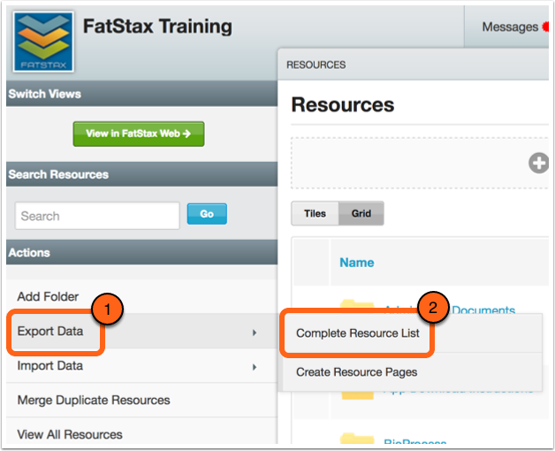This screenshot has width=555, height=451.
Task: Click the Resources page heading
Action: (x=343, y=105)
